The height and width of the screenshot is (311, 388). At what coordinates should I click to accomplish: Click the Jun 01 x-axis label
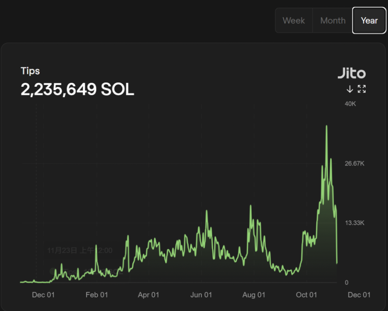pos(201,295)
